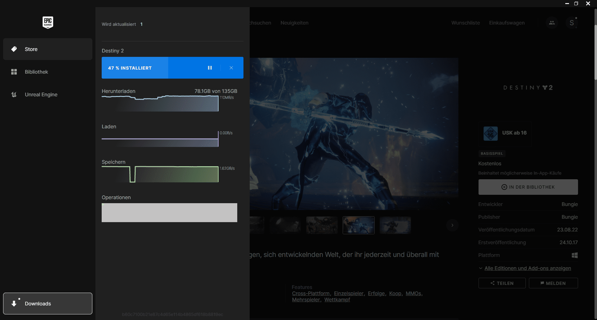Click the Destiny 2 main hero image

[354, 134]
